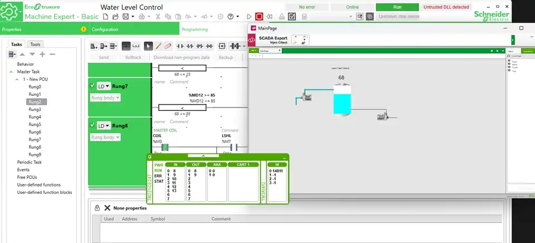Click the Backup button
Image resolution: width=535 pixels, height=243 pixels.
click(x=226, y=57)
